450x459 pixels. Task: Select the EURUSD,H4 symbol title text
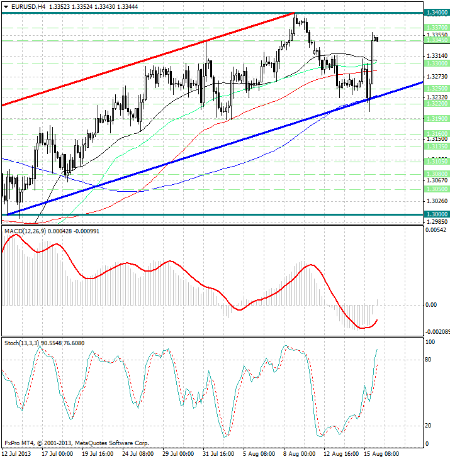(28, 6)
